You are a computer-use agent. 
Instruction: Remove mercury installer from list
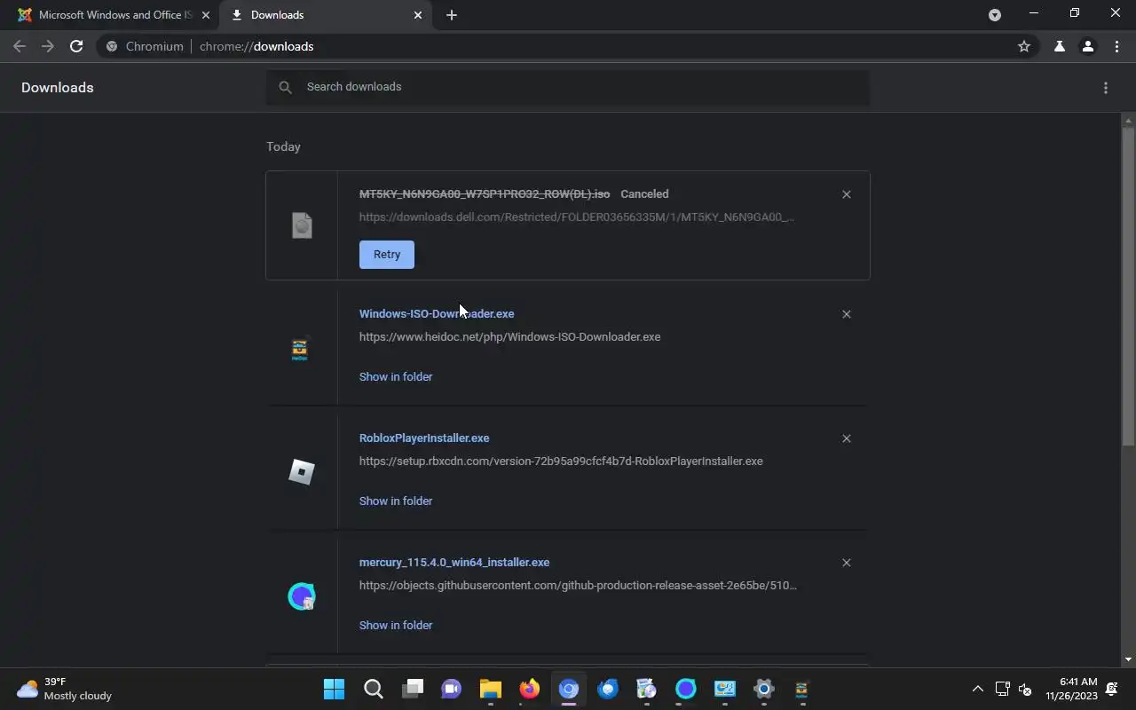pos(846,563)
